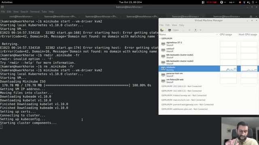Click the monitor icon beside k8s-kubeadm-cluster-node3
Viewport: 259px width, 145px height.
coord(163,62)
